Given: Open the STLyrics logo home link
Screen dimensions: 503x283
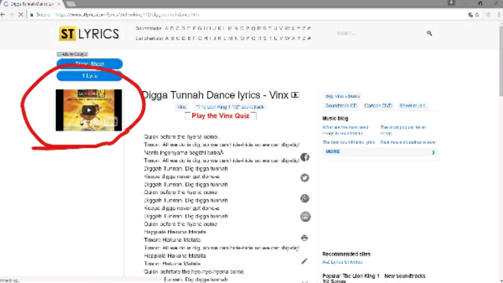Looking at the screenshot, I should pos(89,34).
